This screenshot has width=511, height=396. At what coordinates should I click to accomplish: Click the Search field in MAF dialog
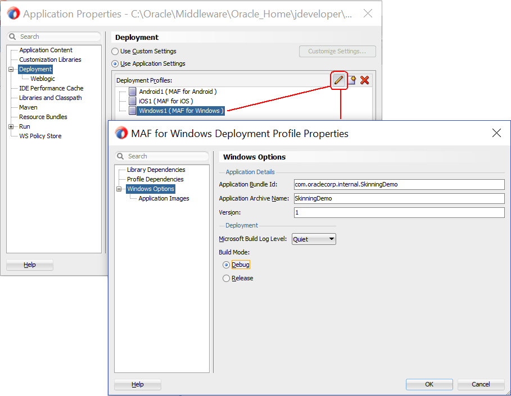pyautogui.click(x=162, y=156)
